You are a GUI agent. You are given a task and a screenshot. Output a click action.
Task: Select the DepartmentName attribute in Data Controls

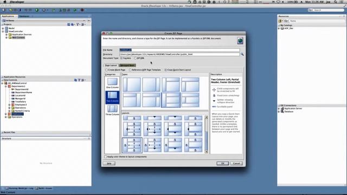coord(23,93)
